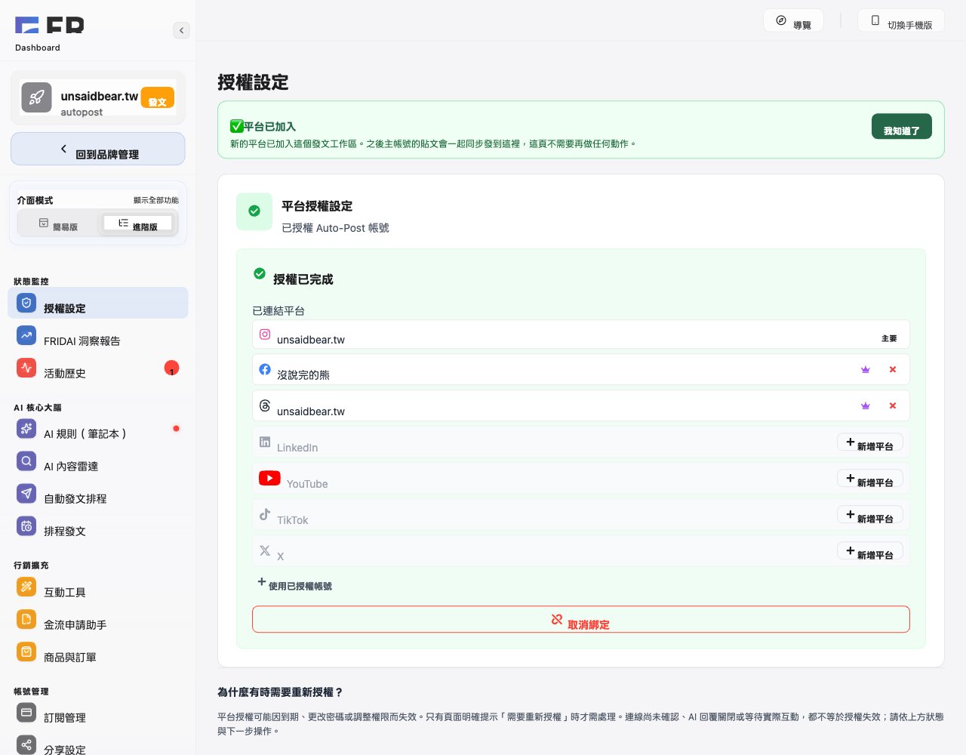Click the LinkedIn platform icon
This screenshot has height=755, width=966.
click(265, 442)
